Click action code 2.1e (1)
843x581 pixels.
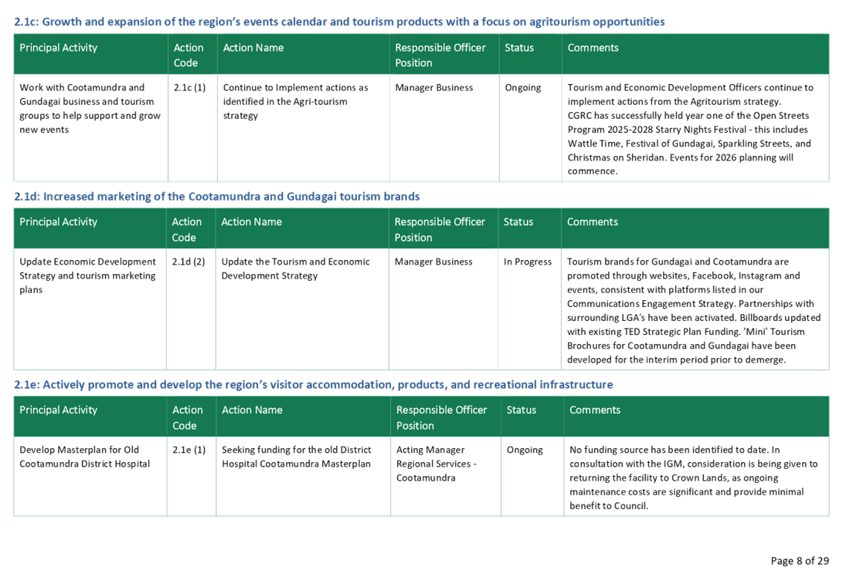(190, 449)
